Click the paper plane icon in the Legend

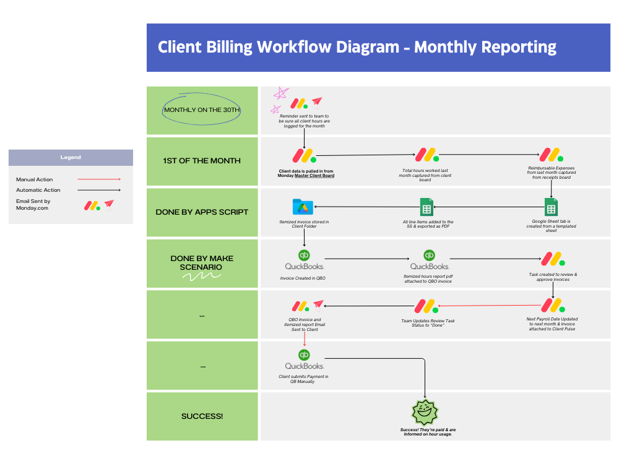[109, 204]
